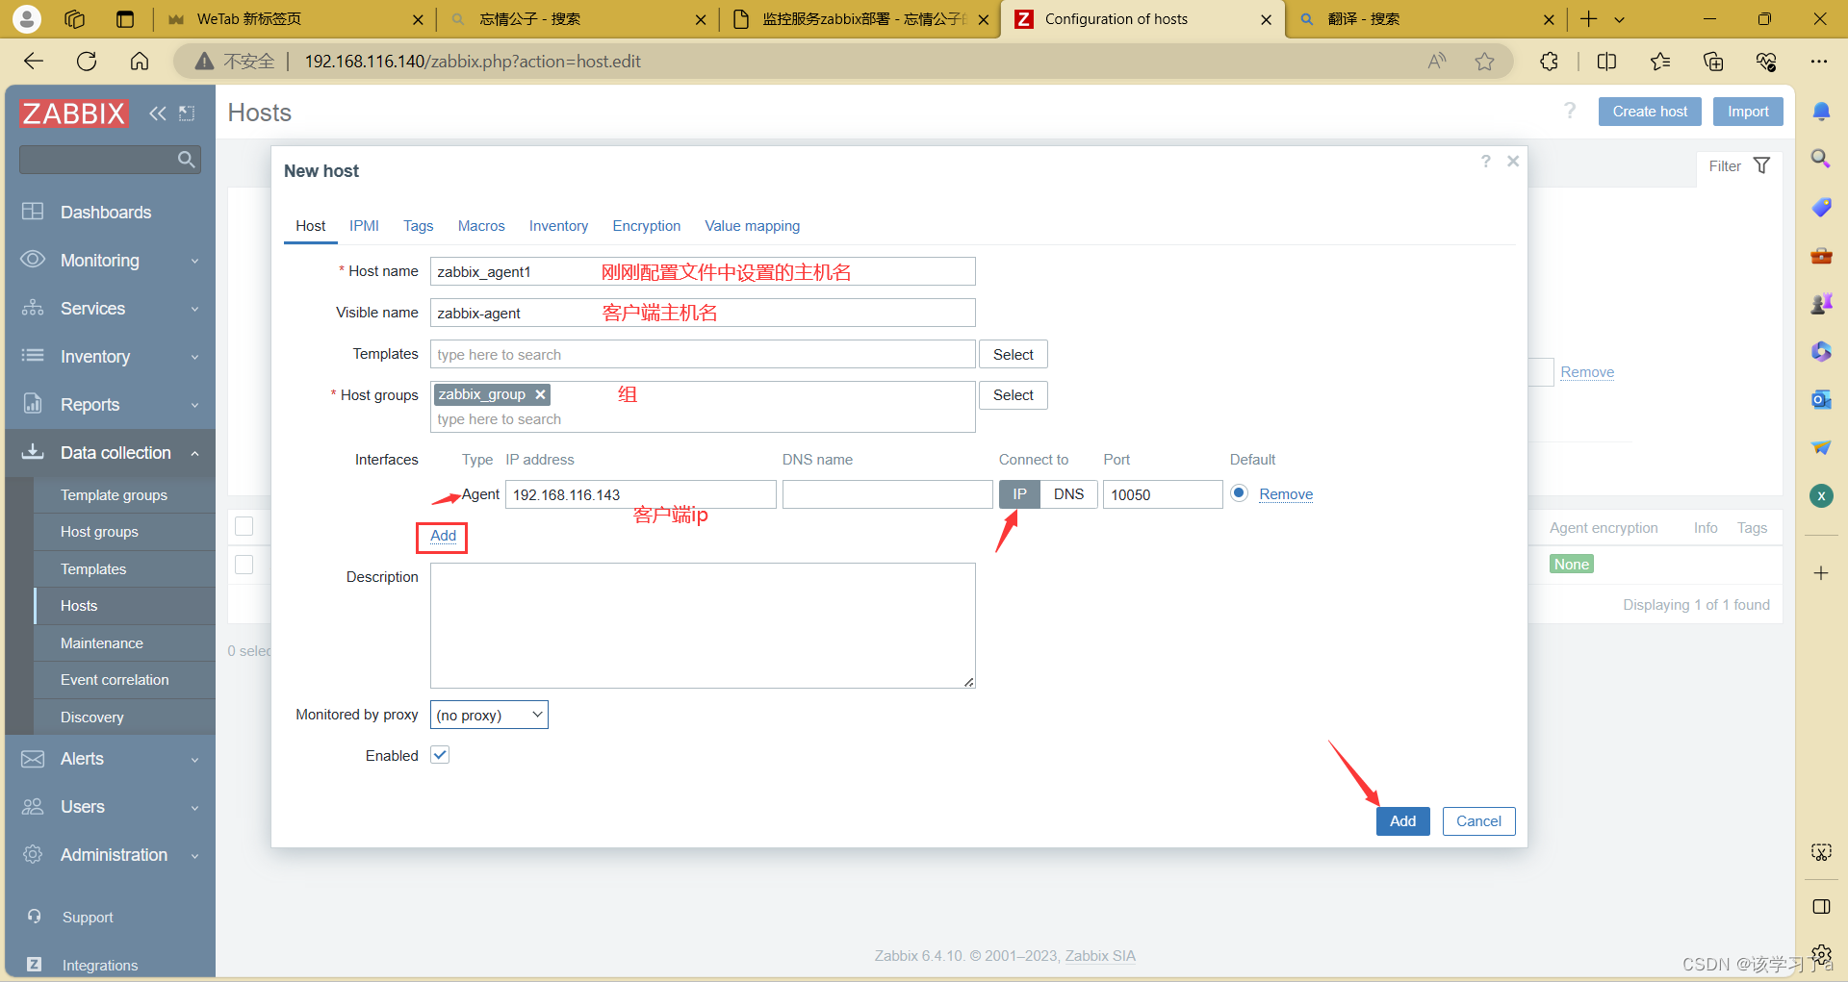1848x982 pixels.
Task: Set Connect to IP toggle
Action: tap(1019, 494)
